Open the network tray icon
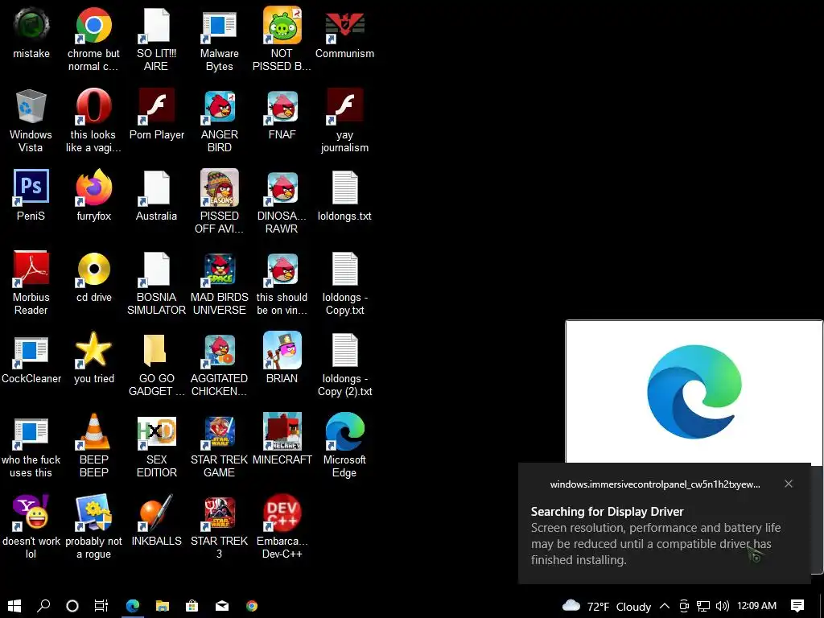 [703, 606]
